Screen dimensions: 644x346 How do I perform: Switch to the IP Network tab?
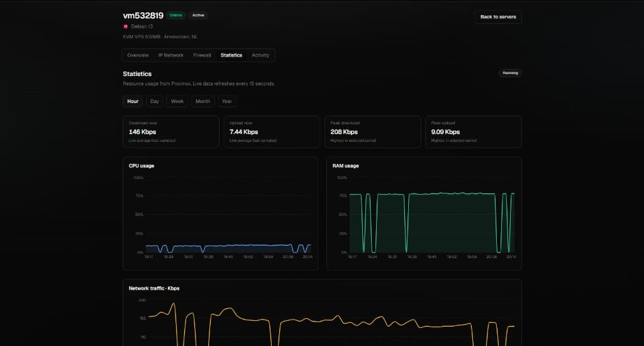pyautogui.click(x=171, y=55)
